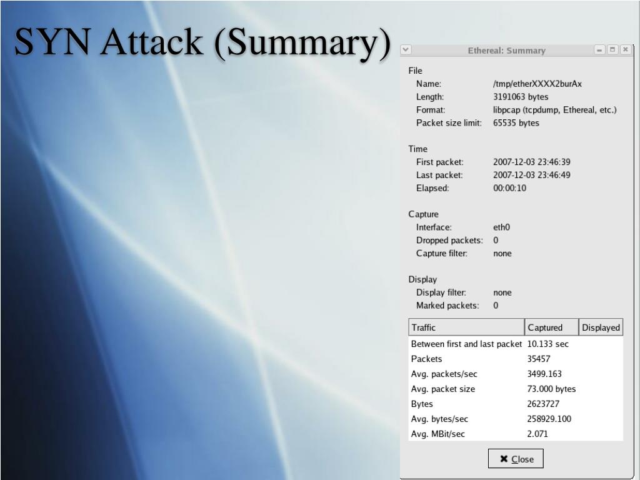
Task: Click the 'Marked packets:' label
Action: click(x=447, y=306)
